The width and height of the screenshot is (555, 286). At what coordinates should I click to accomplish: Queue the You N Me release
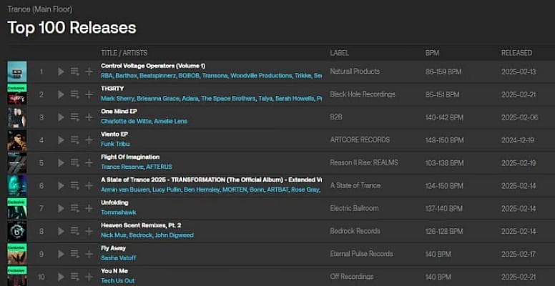click(x=74, y=277)
